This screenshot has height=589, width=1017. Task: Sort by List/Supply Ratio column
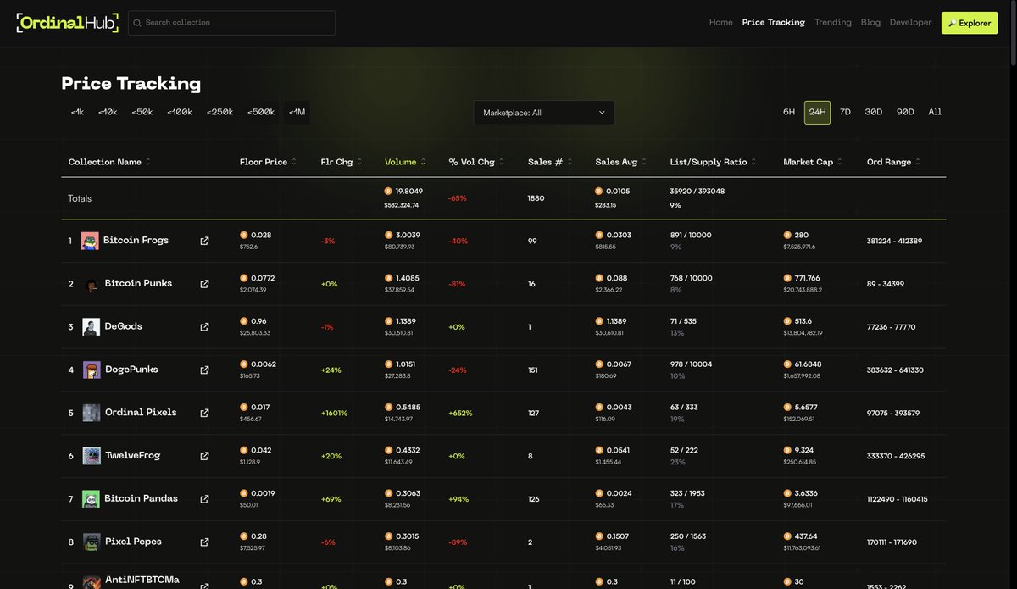[x=714, y=162]
